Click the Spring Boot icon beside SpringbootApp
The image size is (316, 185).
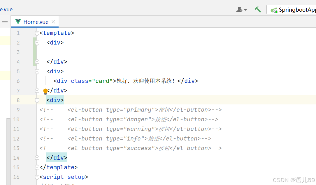point(273,10)
